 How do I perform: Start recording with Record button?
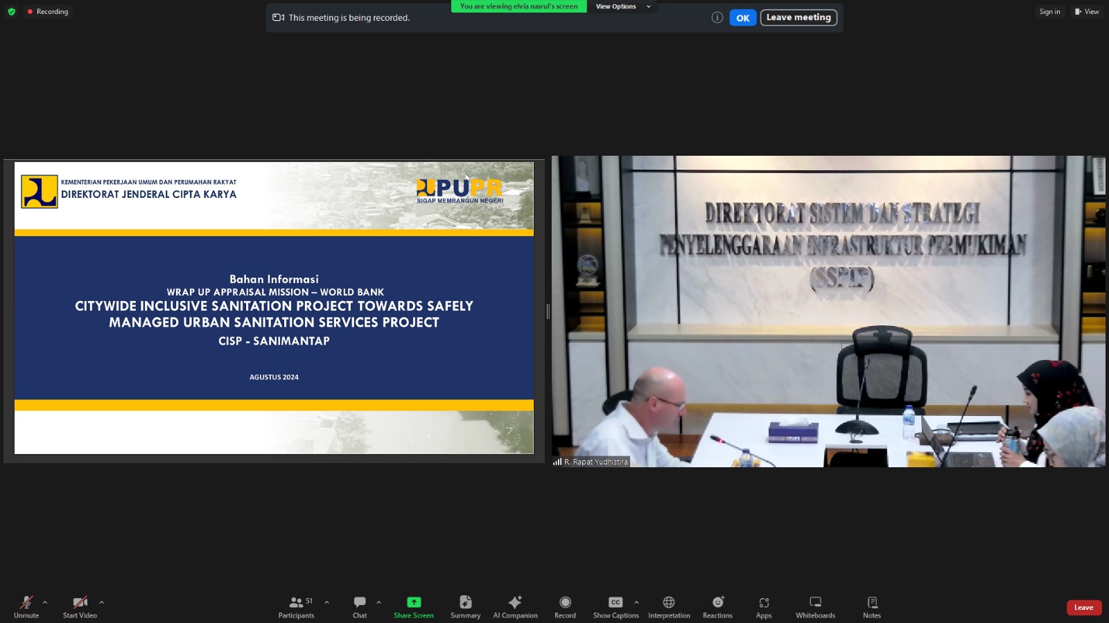pyautogui.click(x=565, y=607)
